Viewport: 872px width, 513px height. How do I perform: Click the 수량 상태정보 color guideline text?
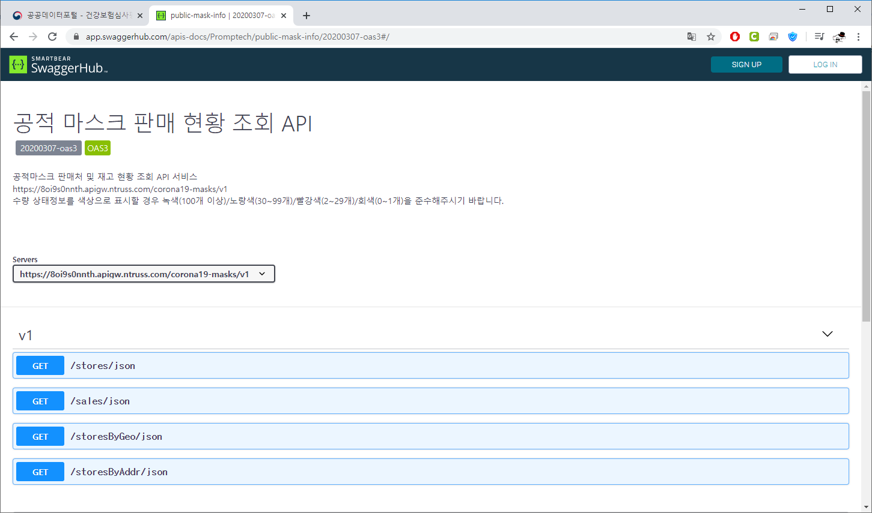(x=258, y=200)
